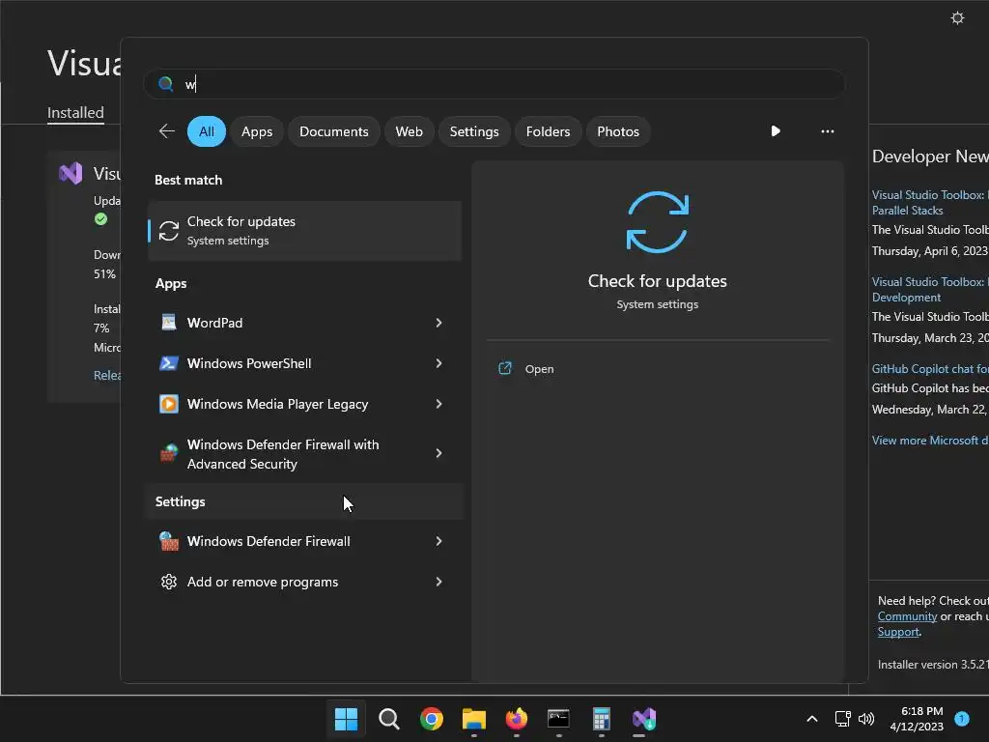Click the network icon in system tray
This screenshot has width=989, height=742.
click(842, 719)
